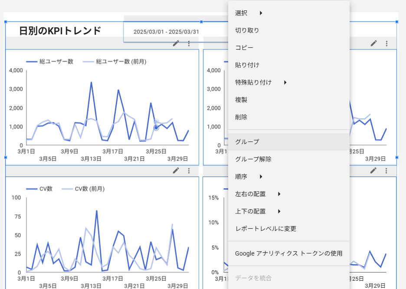406x289 pixels.
Task: Open the three-dot menu above the CV数 chart
Action: point(189,171)
